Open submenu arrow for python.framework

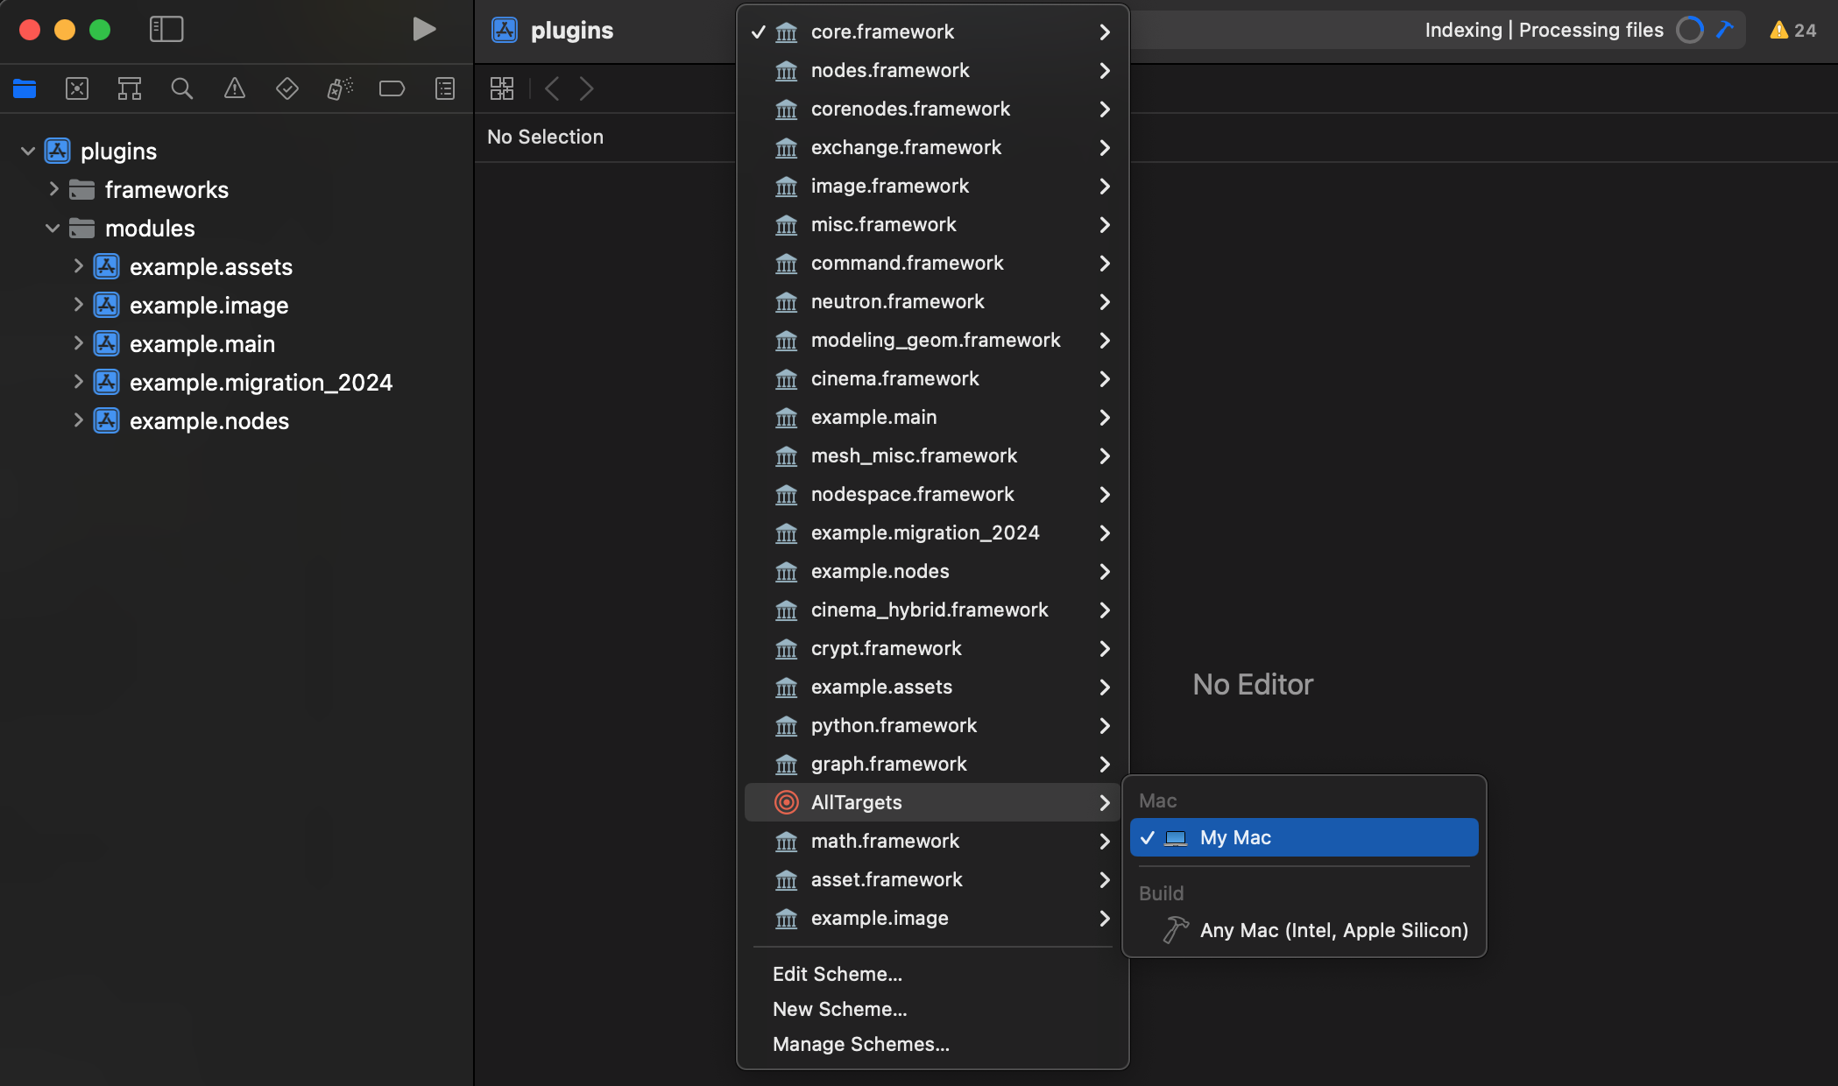(1105, 725)
